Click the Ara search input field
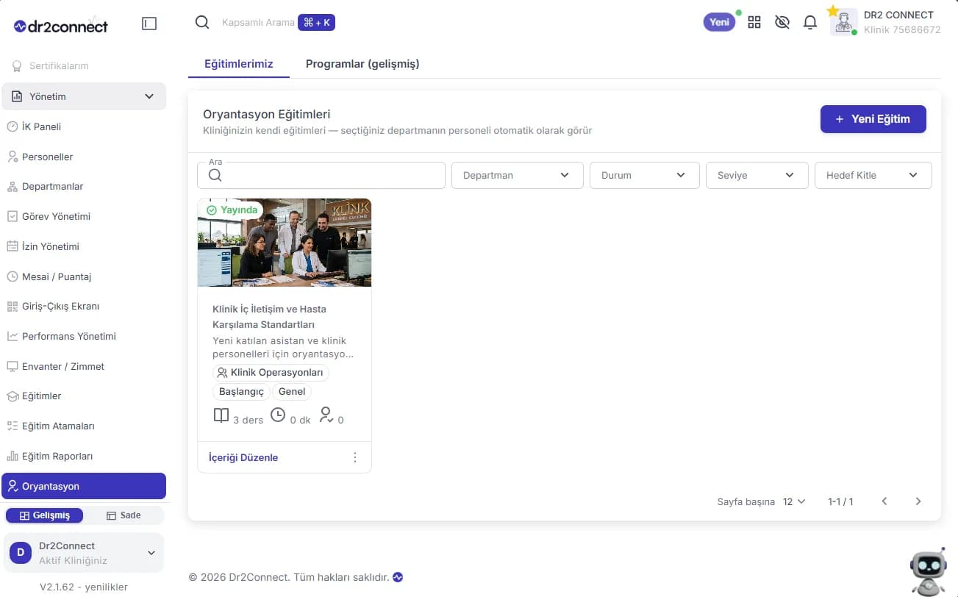Image resolution: width=958 pixels, height=597 pixels. (321, 175)
